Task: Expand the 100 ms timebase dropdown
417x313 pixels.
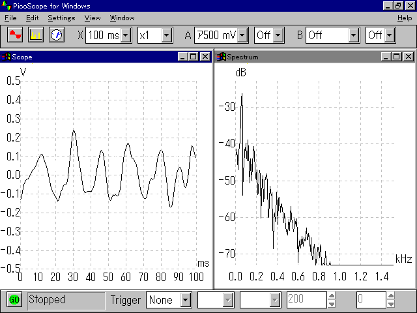Action: pos(126,35)
